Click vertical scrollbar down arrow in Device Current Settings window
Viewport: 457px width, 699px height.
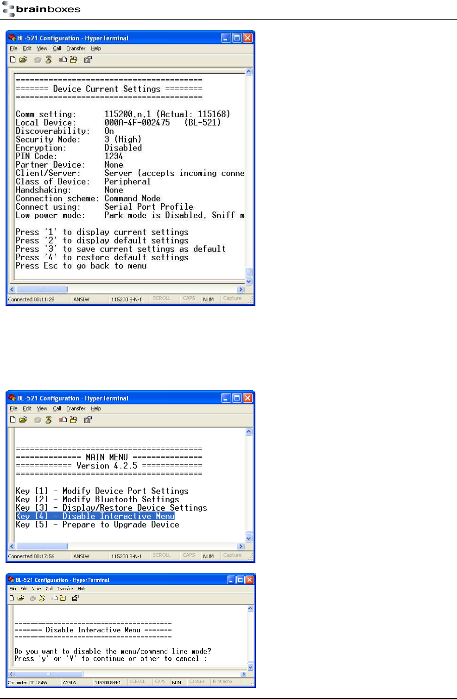(x=248, y=281)
